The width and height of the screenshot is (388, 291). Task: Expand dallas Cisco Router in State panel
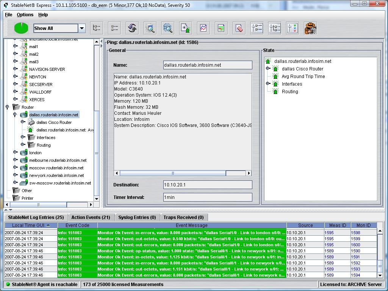(x=268, y=69)
